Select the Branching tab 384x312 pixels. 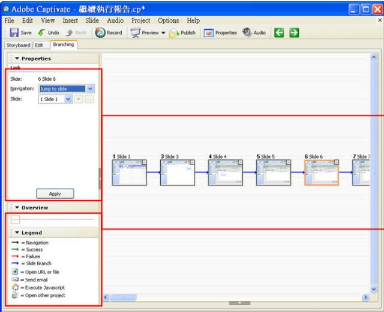64,44
